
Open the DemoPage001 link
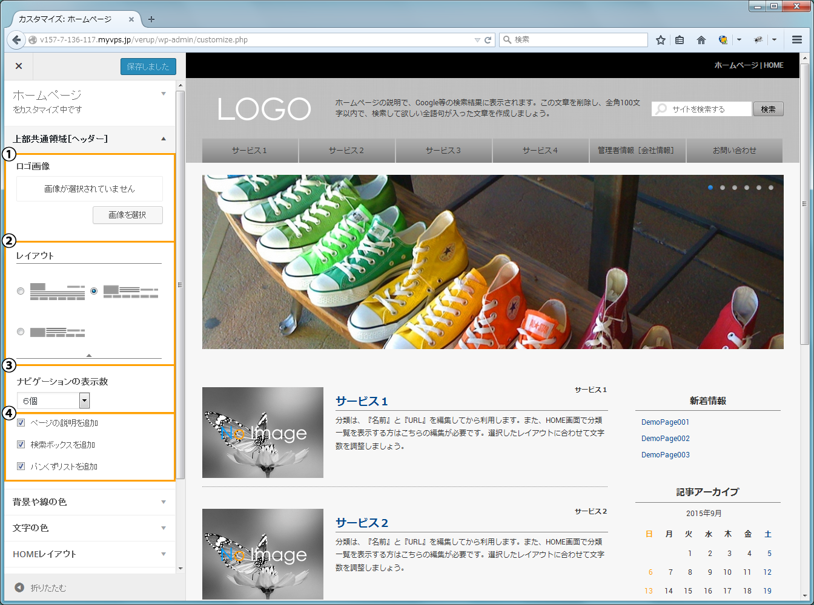pyautogui.click(x=665, y=422)
